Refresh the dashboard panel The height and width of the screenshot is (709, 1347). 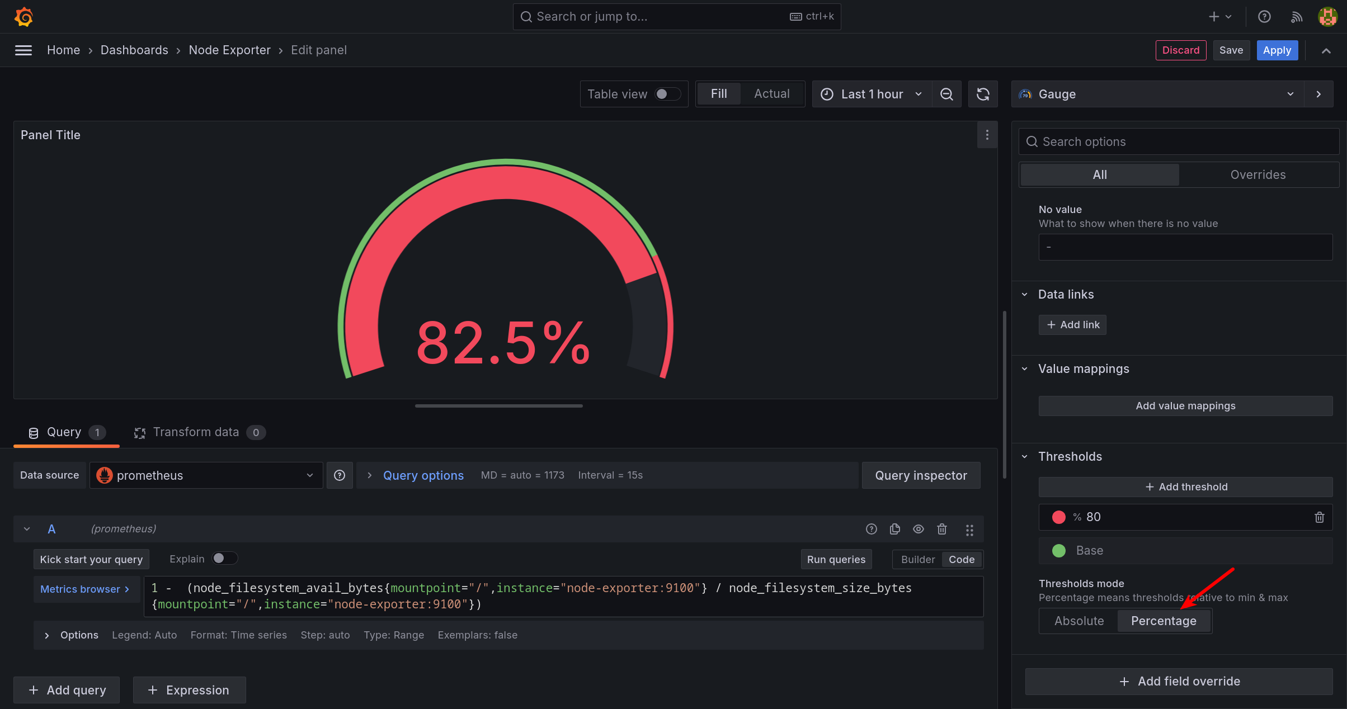pos(983,94)
